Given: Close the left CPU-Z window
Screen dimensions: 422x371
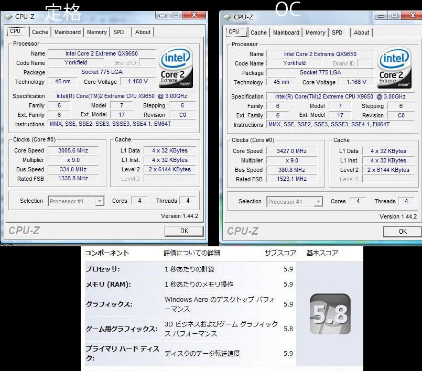Looking at the screenshot, I should pyautogui.click(x=194, y=15).
